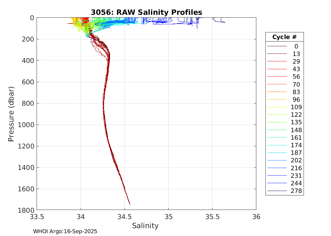Click the "WHOI Argo:16-Sep-2025" footer text
Image resolution: width=331 pixels, height=236 pixels.
65,231
